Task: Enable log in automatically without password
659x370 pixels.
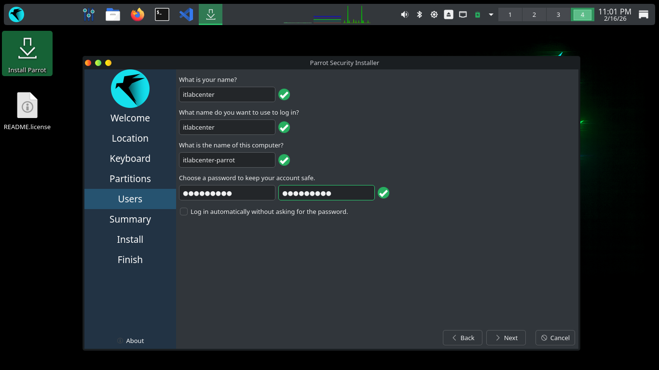Action: [x=184, y=211]
